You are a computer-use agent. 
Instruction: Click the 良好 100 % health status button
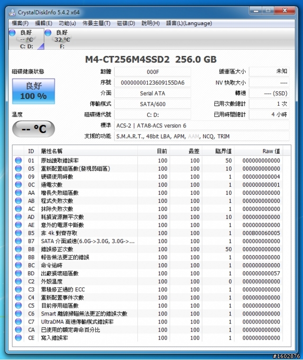[34, 91]
